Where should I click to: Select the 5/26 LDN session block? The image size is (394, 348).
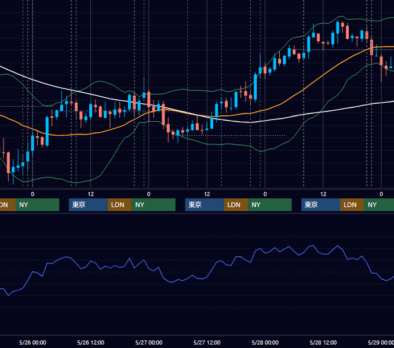[x=119, y=205]
